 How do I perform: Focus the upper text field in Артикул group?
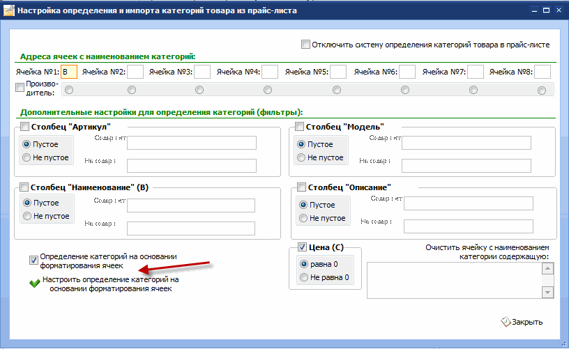point(192,143)
